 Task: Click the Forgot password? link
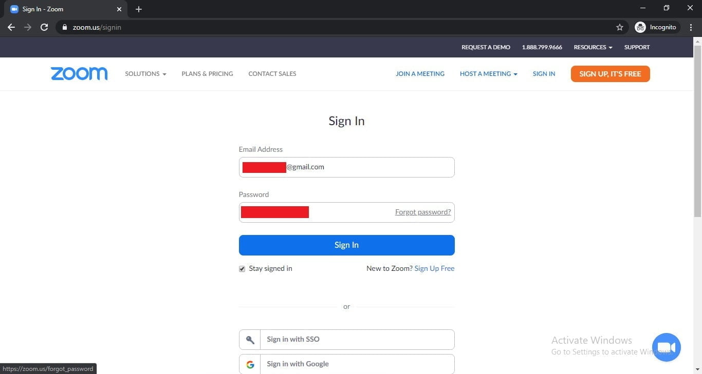coord(423,212)
